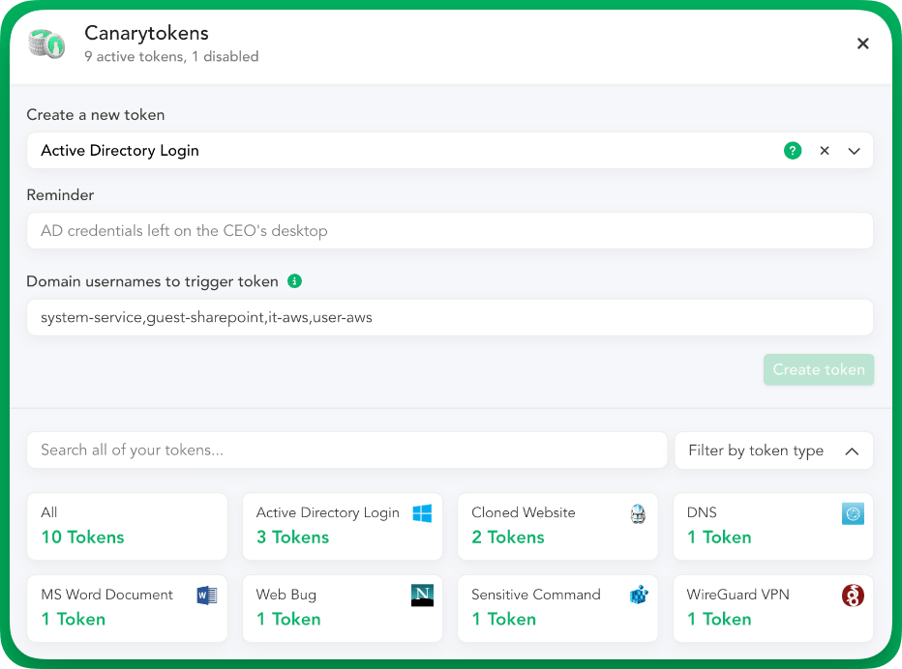Image resolution: width=902 pixels, height=669 pixels.
Task: Filter by Sensitive Command token card
Action: tap(557, 609)
